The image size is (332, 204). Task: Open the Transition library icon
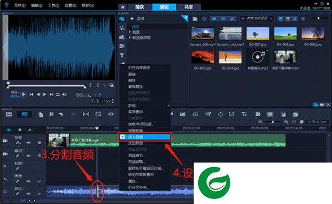click(x=122, y=46)
